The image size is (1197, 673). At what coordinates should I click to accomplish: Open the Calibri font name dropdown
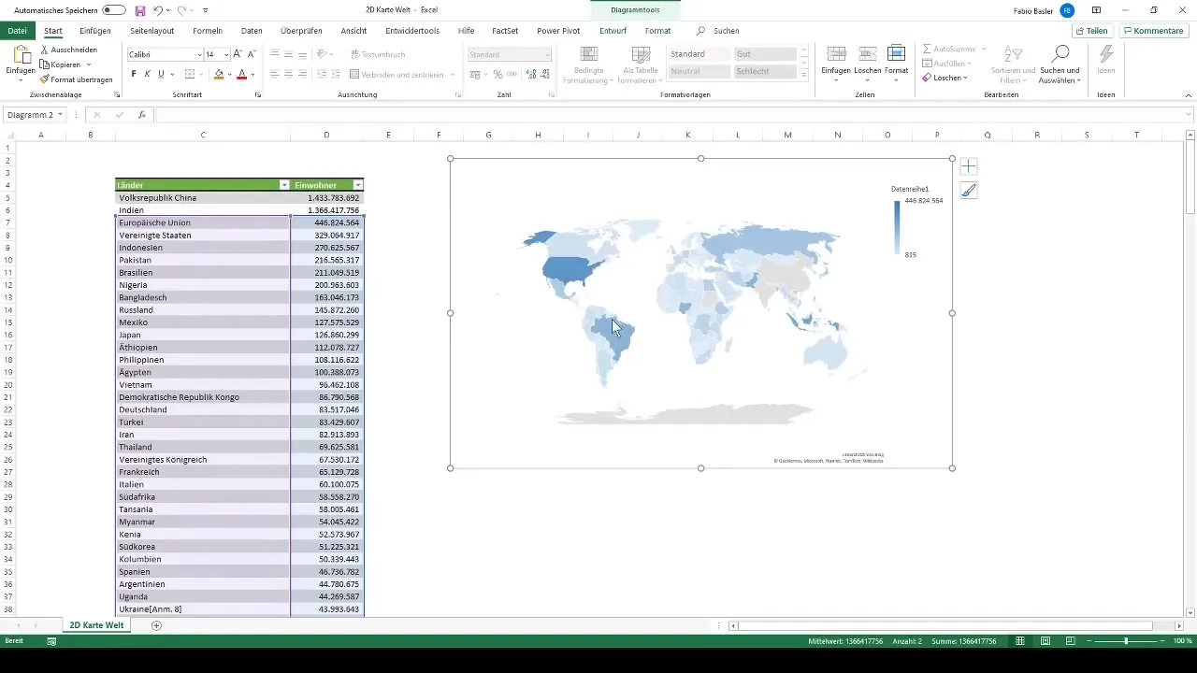pos(197,55)
